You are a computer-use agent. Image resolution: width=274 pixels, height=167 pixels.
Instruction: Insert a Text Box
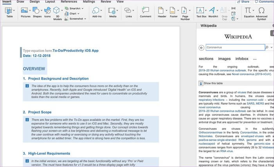point(200,12)
